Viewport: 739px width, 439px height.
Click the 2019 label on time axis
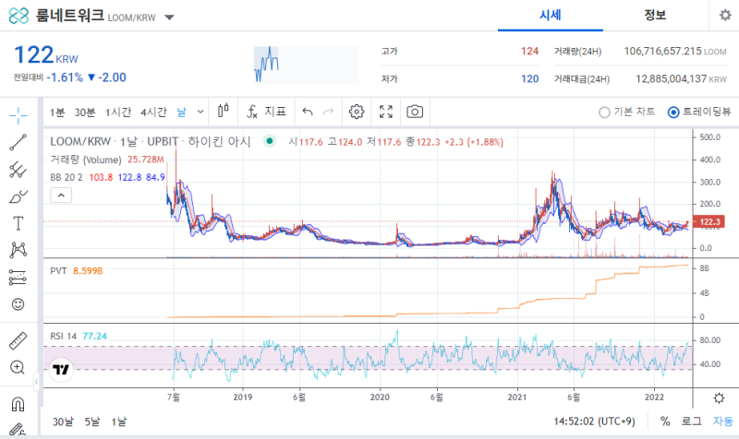point(243,397)
